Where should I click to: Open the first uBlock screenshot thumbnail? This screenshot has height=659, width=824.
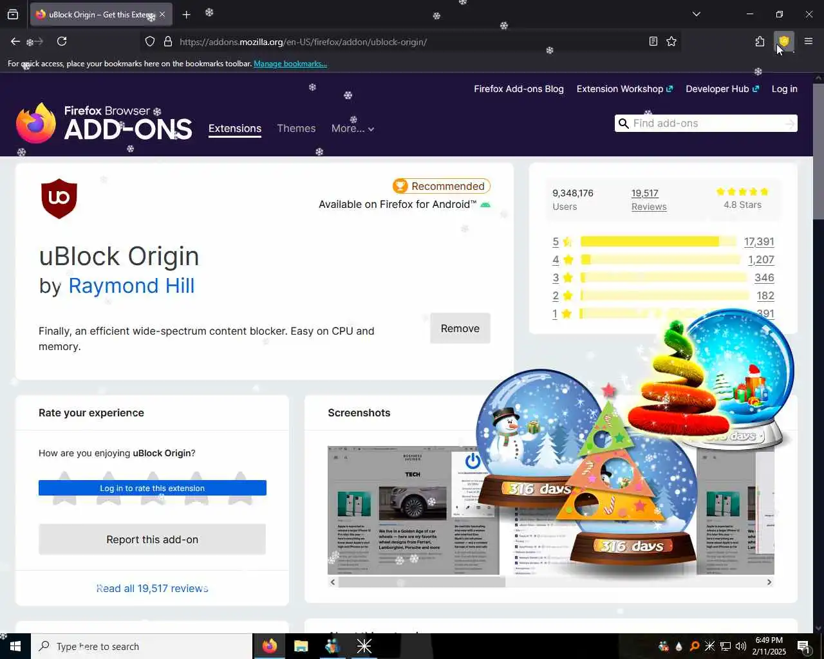click(x=413, y=510)
